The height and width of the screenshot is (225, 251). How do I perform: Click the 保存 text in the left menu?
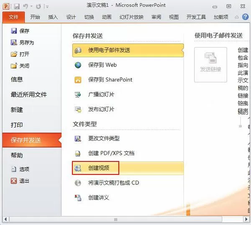pos(24,31)
